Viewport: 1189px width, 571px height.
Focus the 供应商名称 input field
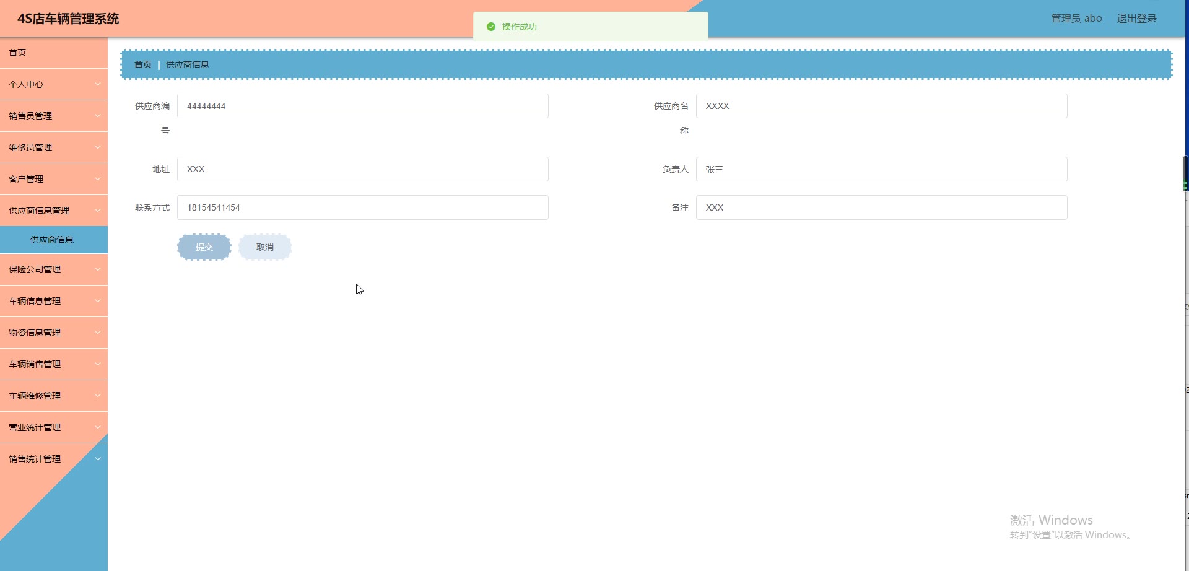[882, 106]
